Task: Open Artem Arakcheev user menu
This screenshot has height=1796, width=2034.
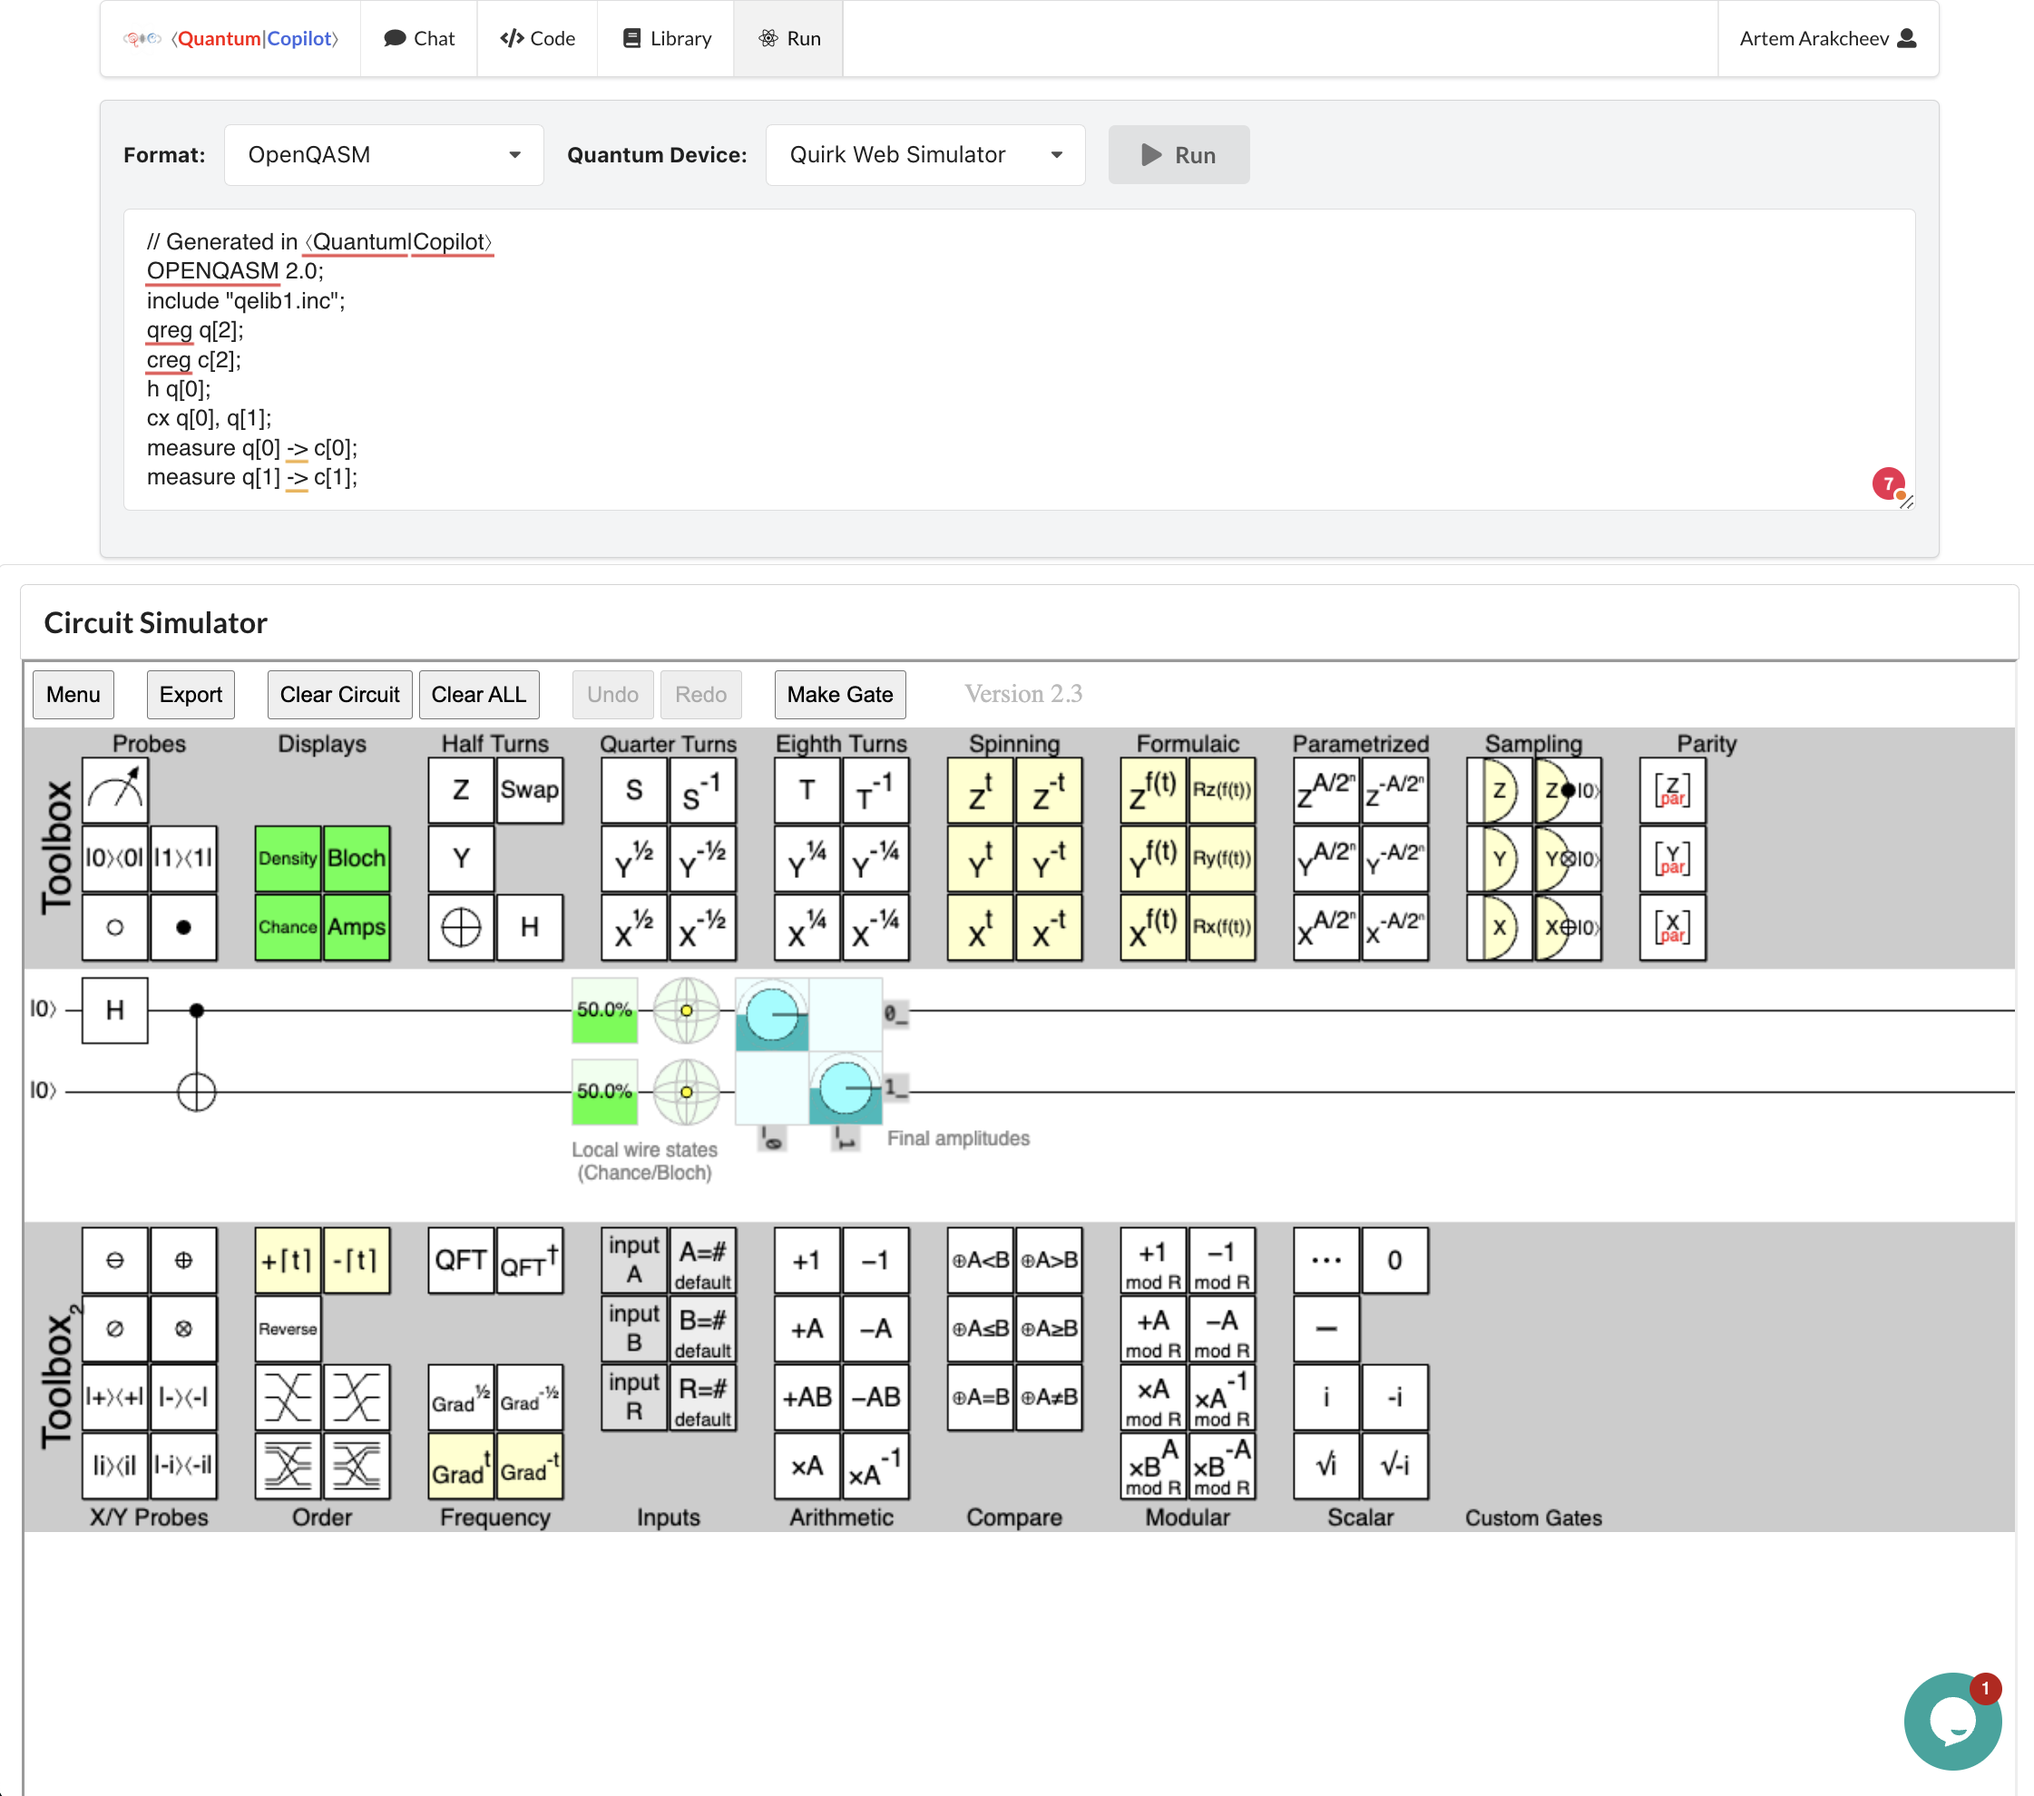Action: [x=1828, y=39]
